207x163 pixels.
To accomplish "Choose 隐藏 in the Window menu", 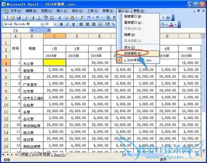I will 138,35.
